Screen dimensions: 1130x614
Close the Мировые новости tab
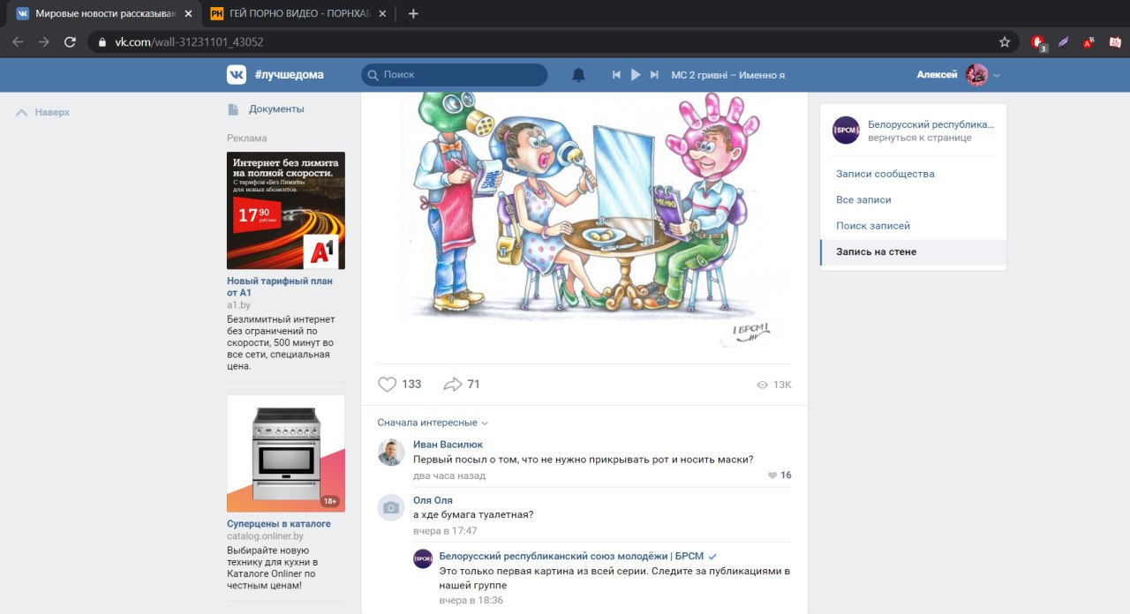(x=188, y=13)
